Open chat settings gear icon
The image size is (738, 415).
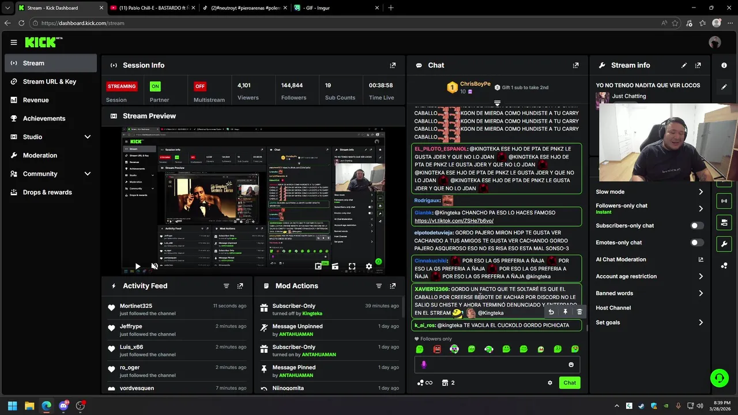point(550,383)
